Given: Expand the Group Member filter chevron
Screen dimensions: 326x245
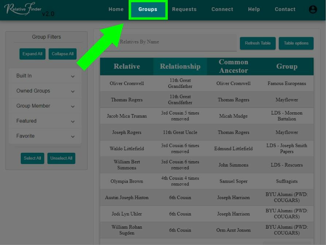Looking at the screenshot, I should pos(73,106).
